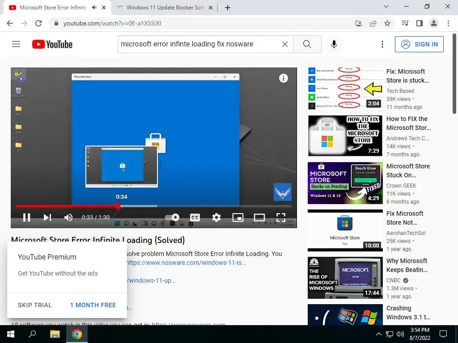
Task: Open the nosware.com/windows-11-is link
Action: [x=187, y=263]
